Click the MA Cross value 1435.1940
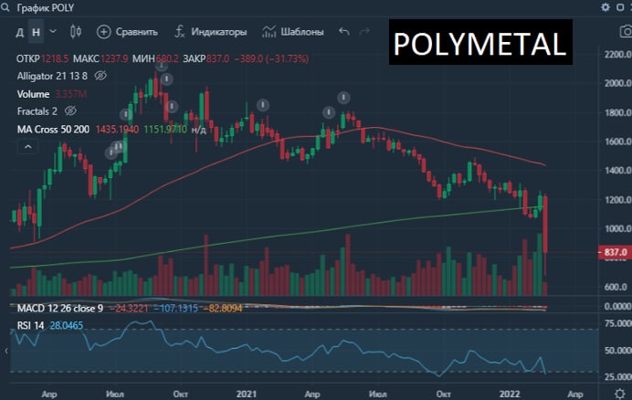 (x=117, y=130)
